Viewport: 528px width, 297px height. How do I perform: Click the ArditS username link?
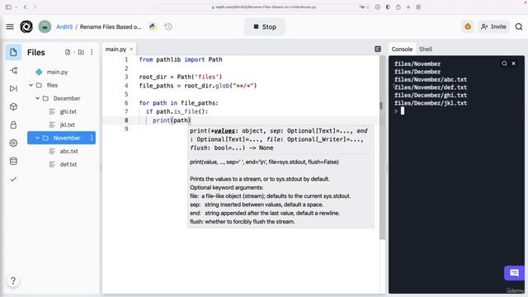[64, 26]
